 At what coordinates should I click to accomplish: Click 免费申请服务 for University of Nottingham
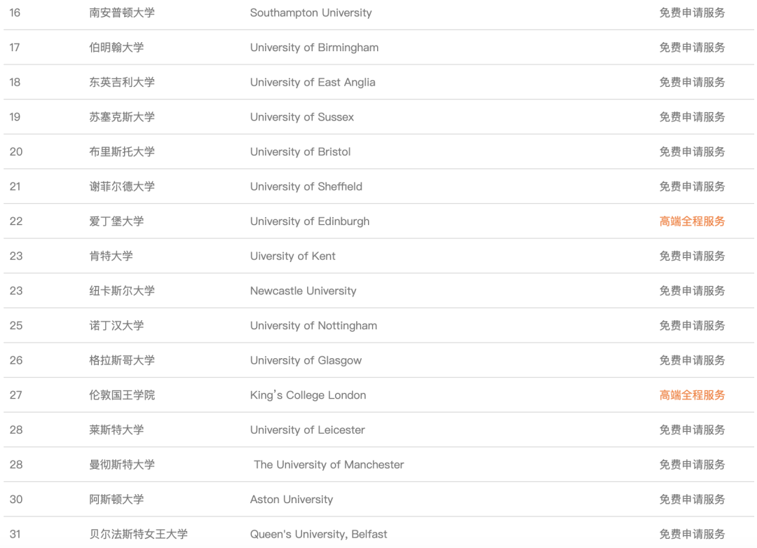pos(692,325)
